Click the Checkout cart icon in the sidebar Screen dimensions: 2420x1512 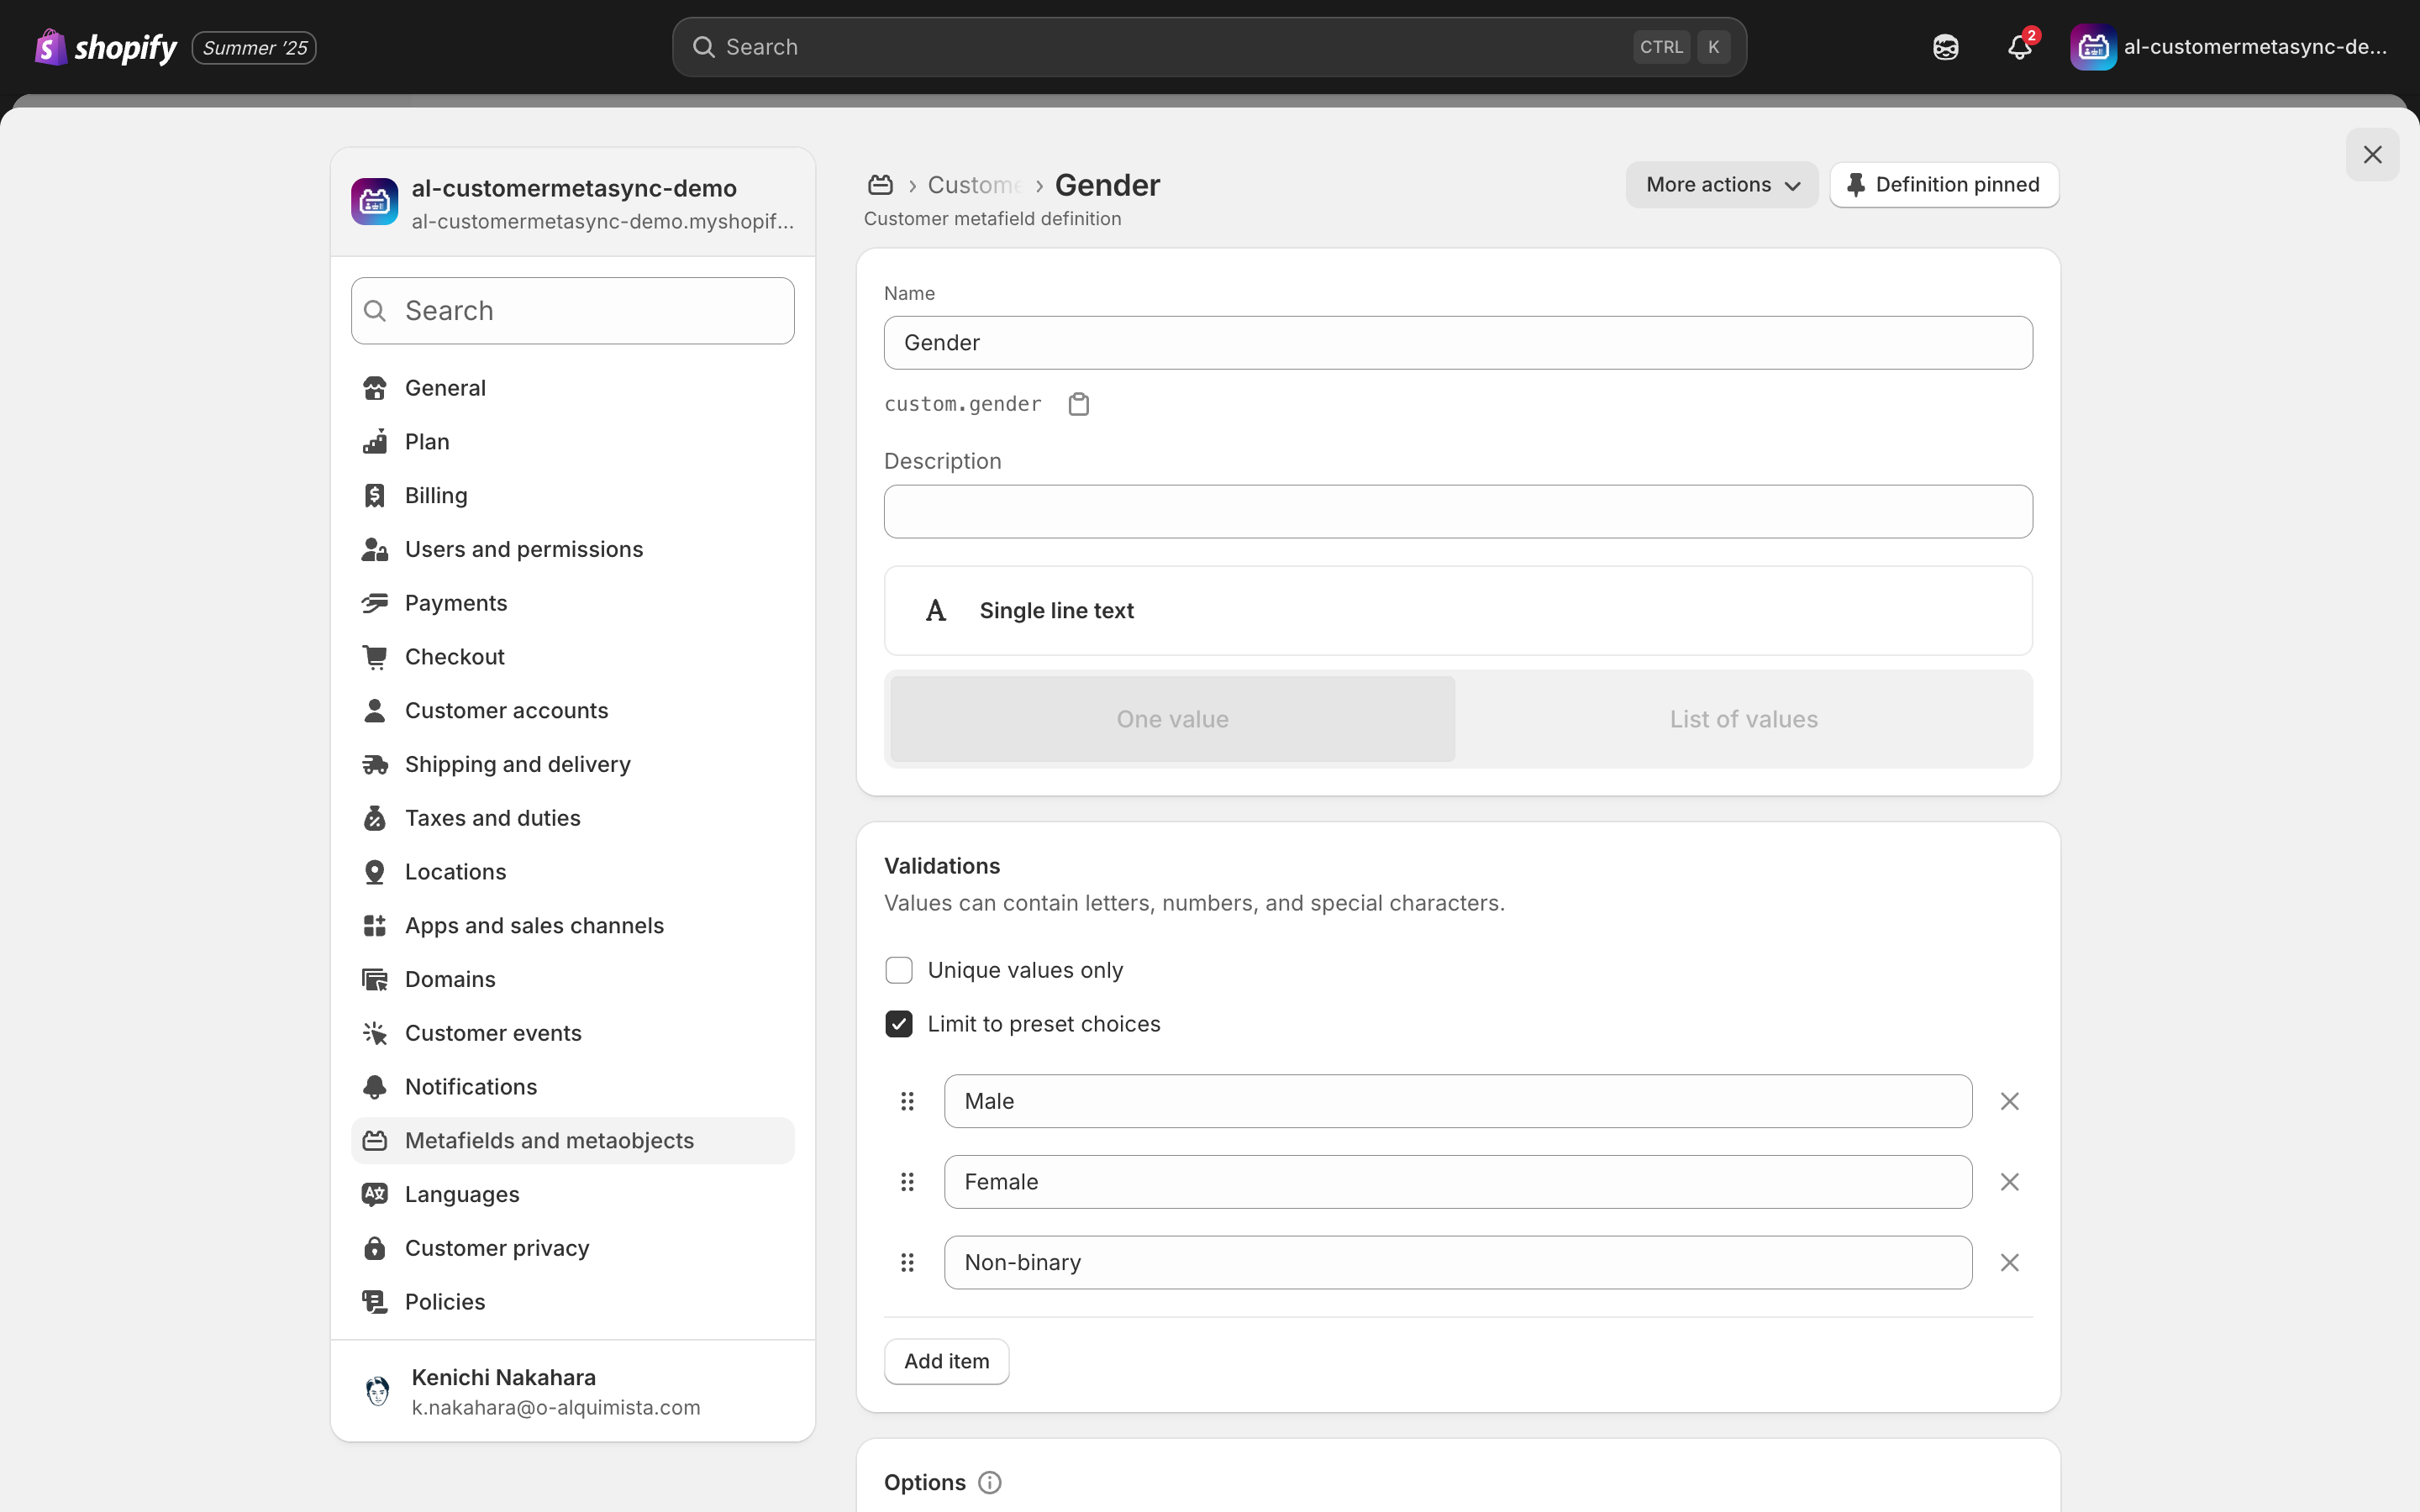375,657
